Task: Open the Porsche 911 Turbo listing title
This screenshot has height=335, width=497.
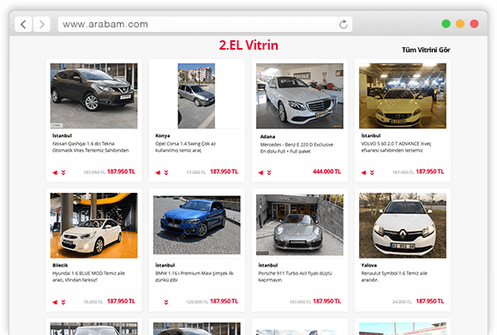Action: click(x=295, y=277)
